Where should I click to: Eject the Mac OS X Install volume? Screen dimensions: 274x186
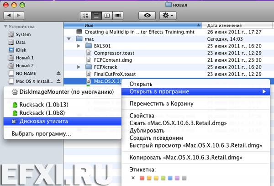[x=58, y=81]
